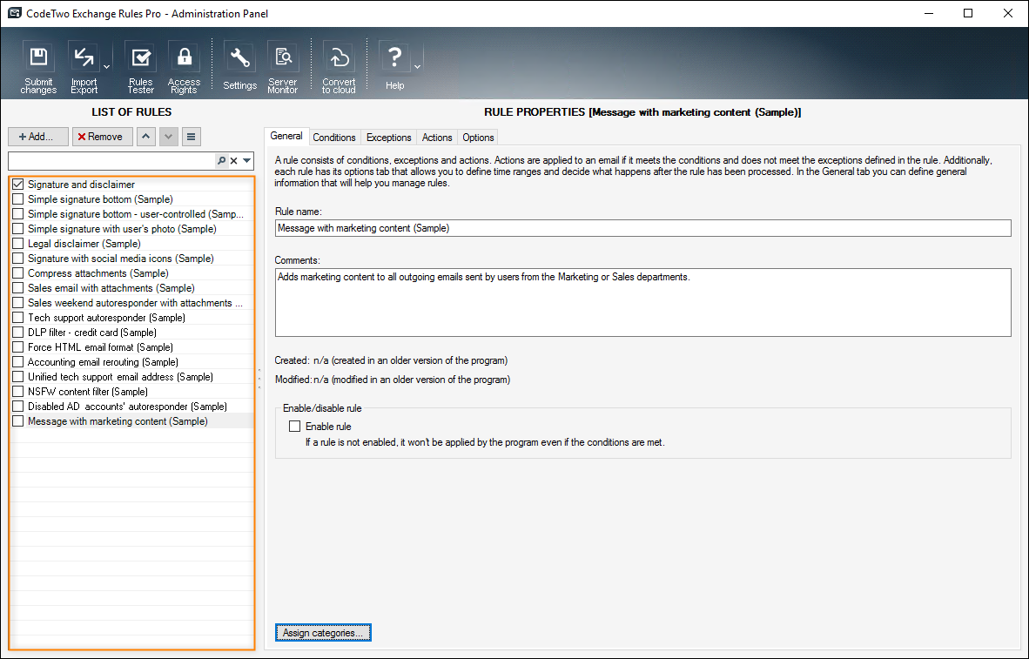Viewport: 1029px width, 659px height.
Task: Click the Remove rule button
Action: coord(103,137)
